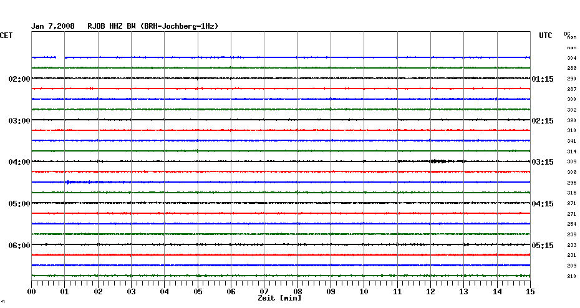Click minute tick label 00

(x=31, y=292)
